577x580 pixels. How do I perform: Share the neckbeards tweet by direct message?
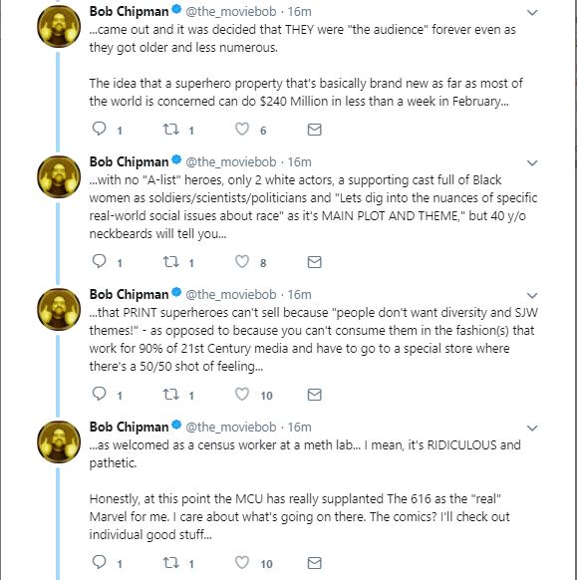click(x=314, y=262)
